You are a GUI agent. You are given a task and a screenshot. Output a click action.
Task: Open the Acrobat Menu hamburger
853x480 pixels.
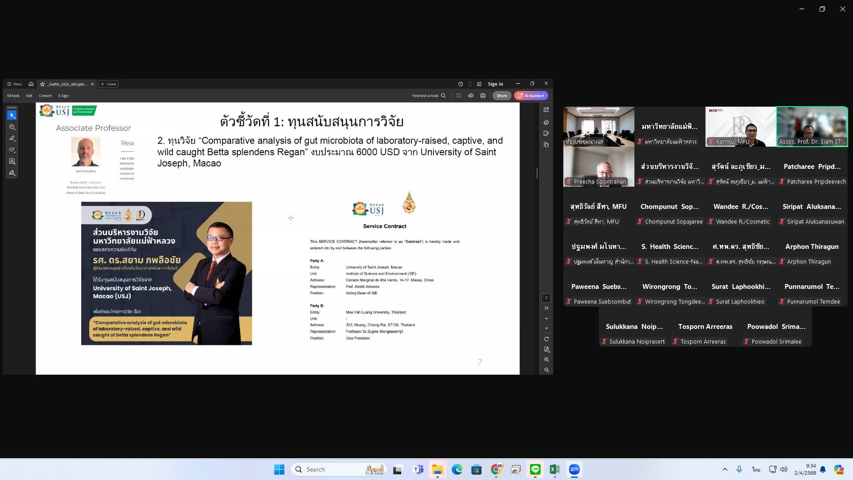tap(14, 84)
